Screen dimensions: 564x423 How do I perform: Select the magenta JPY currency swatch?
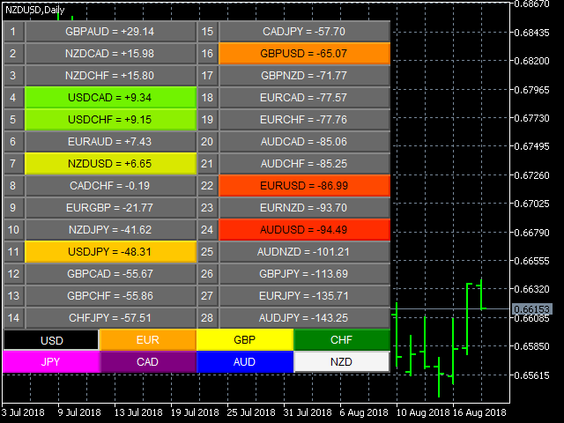pyautogui.click(x=51, y=361)
